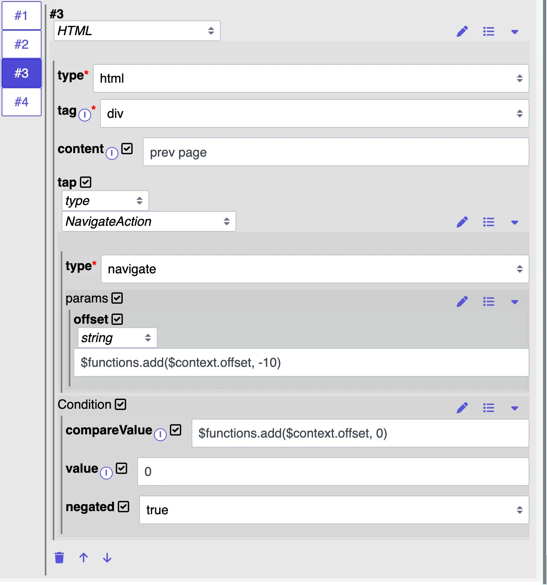The width and height of the screenshot is (547, 585).
Task: Uncheck the params checkbox
Action: tap(117, 298)
